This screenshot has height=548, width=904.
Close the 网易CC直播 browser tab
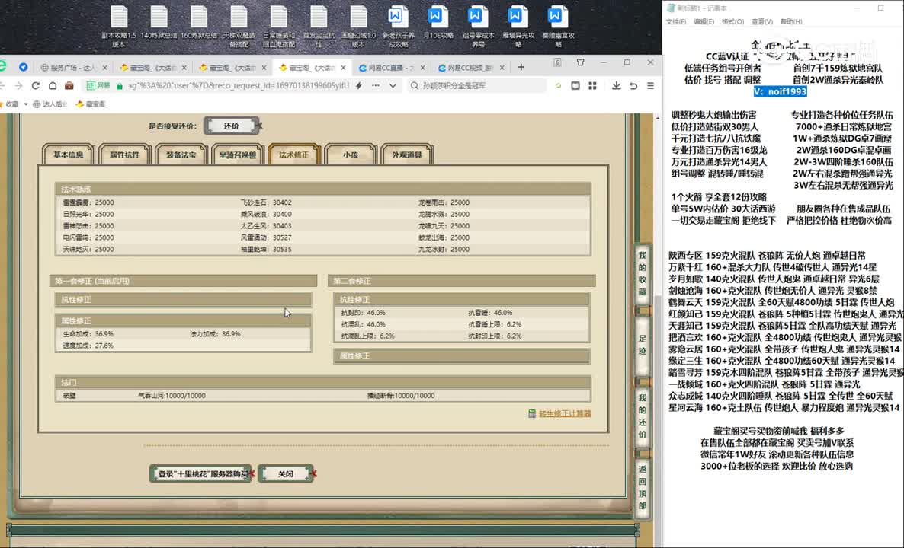(422, 68)
